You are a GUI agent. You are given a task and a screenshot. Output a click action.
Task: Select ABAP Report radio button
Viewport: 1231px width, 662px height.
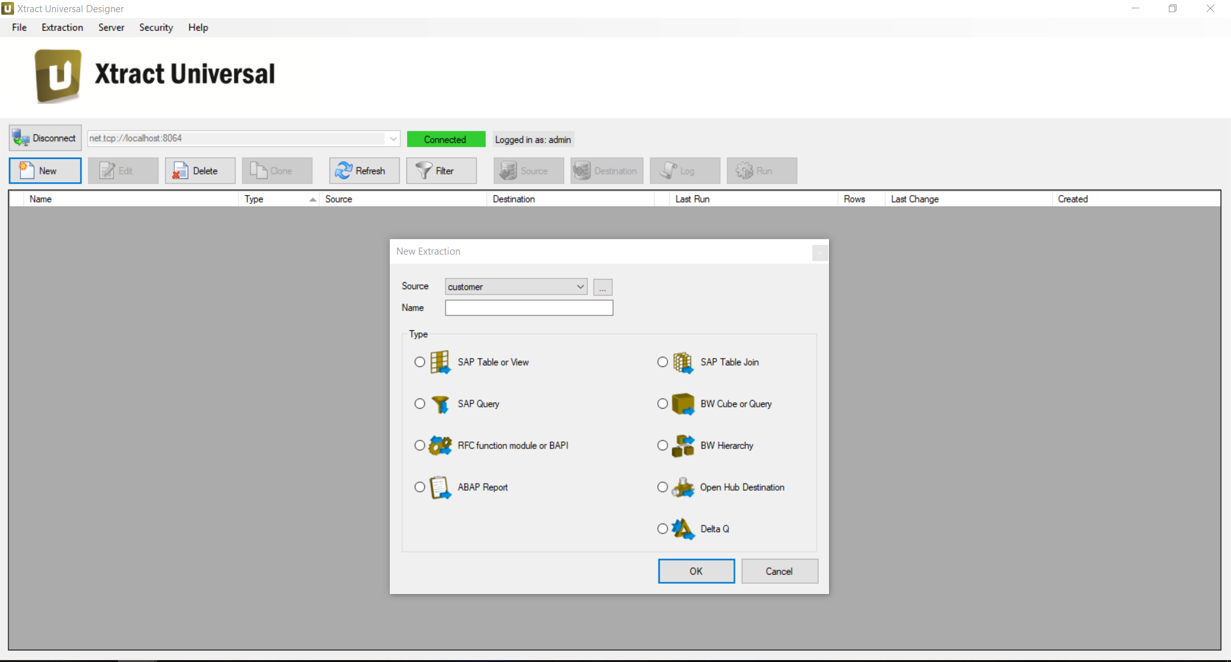[x=420, y=487]
